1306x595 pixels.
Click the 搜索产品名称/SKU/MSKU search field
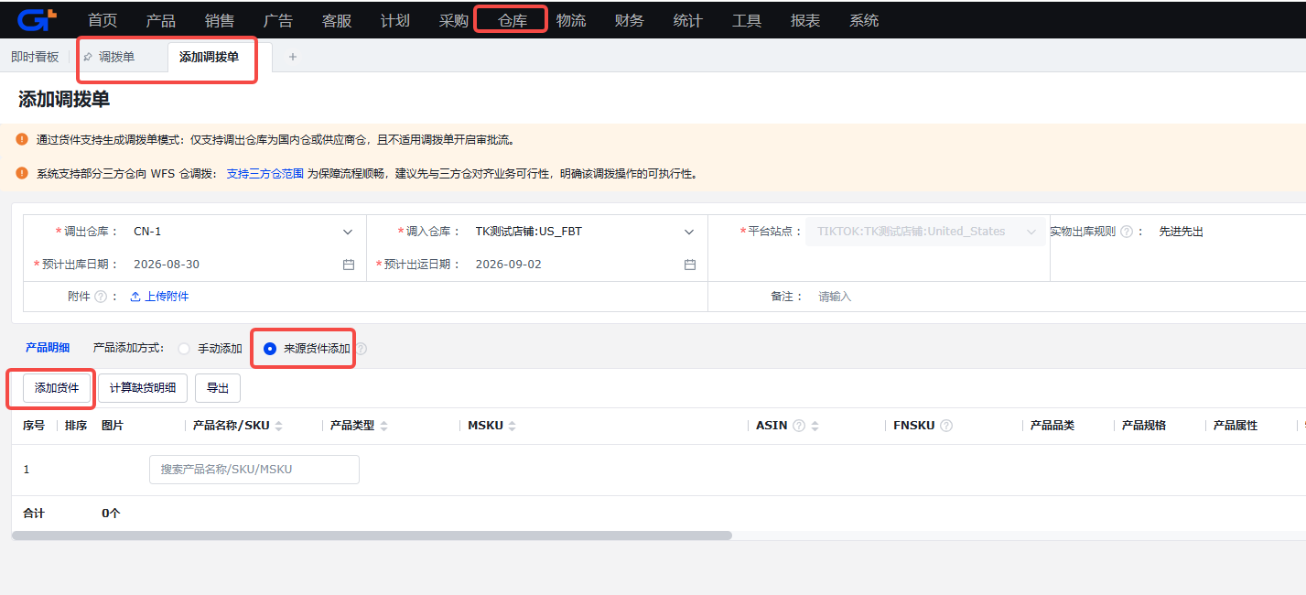click(254, 469)
